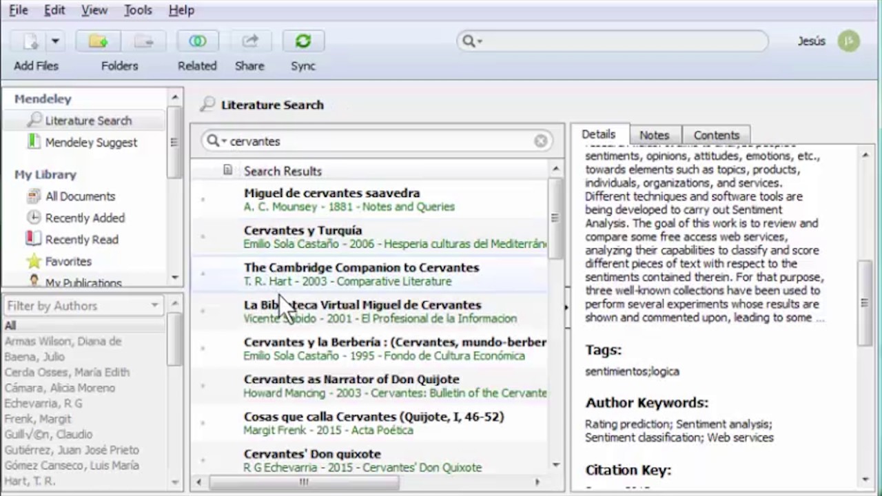Open the Add Files dropdown arrow
Viewport: 882px width, 496px height.
point(55,42)
